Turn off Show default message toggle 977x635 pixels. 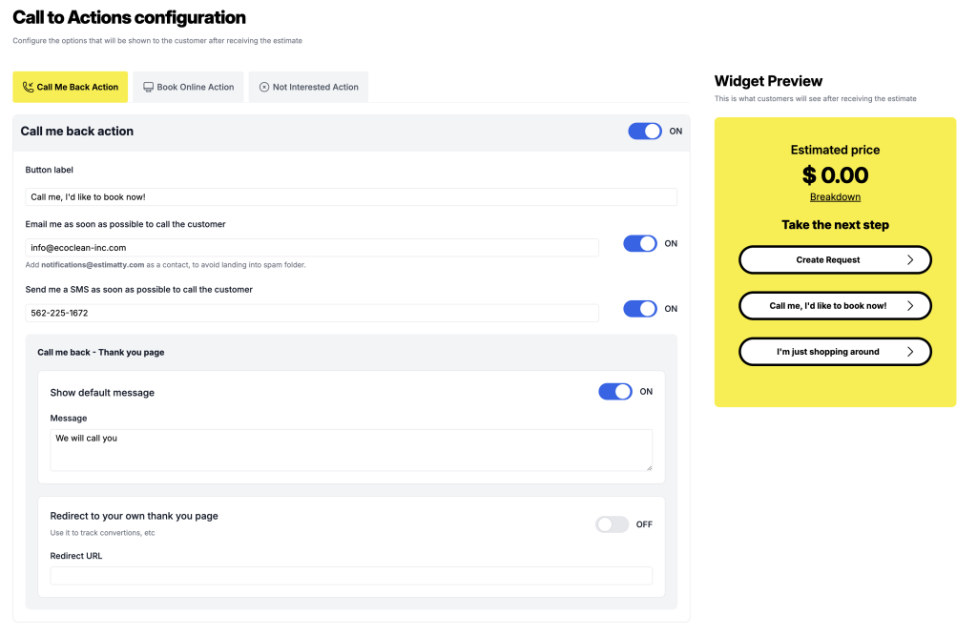[x=615, y=392]
